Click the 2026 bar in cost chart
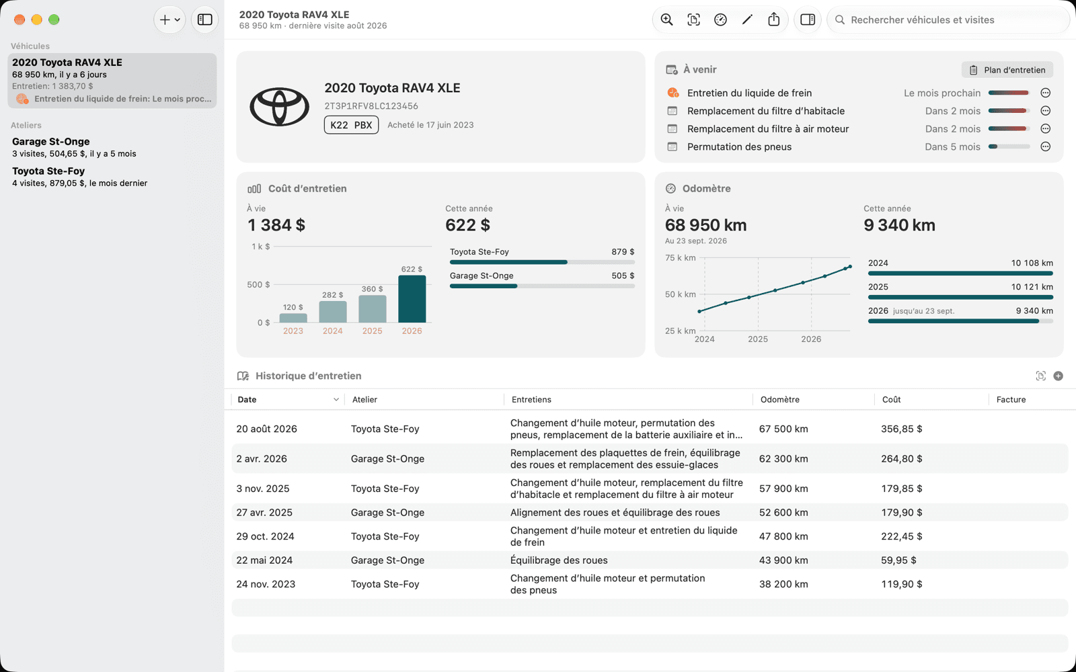 pos(412,299)
